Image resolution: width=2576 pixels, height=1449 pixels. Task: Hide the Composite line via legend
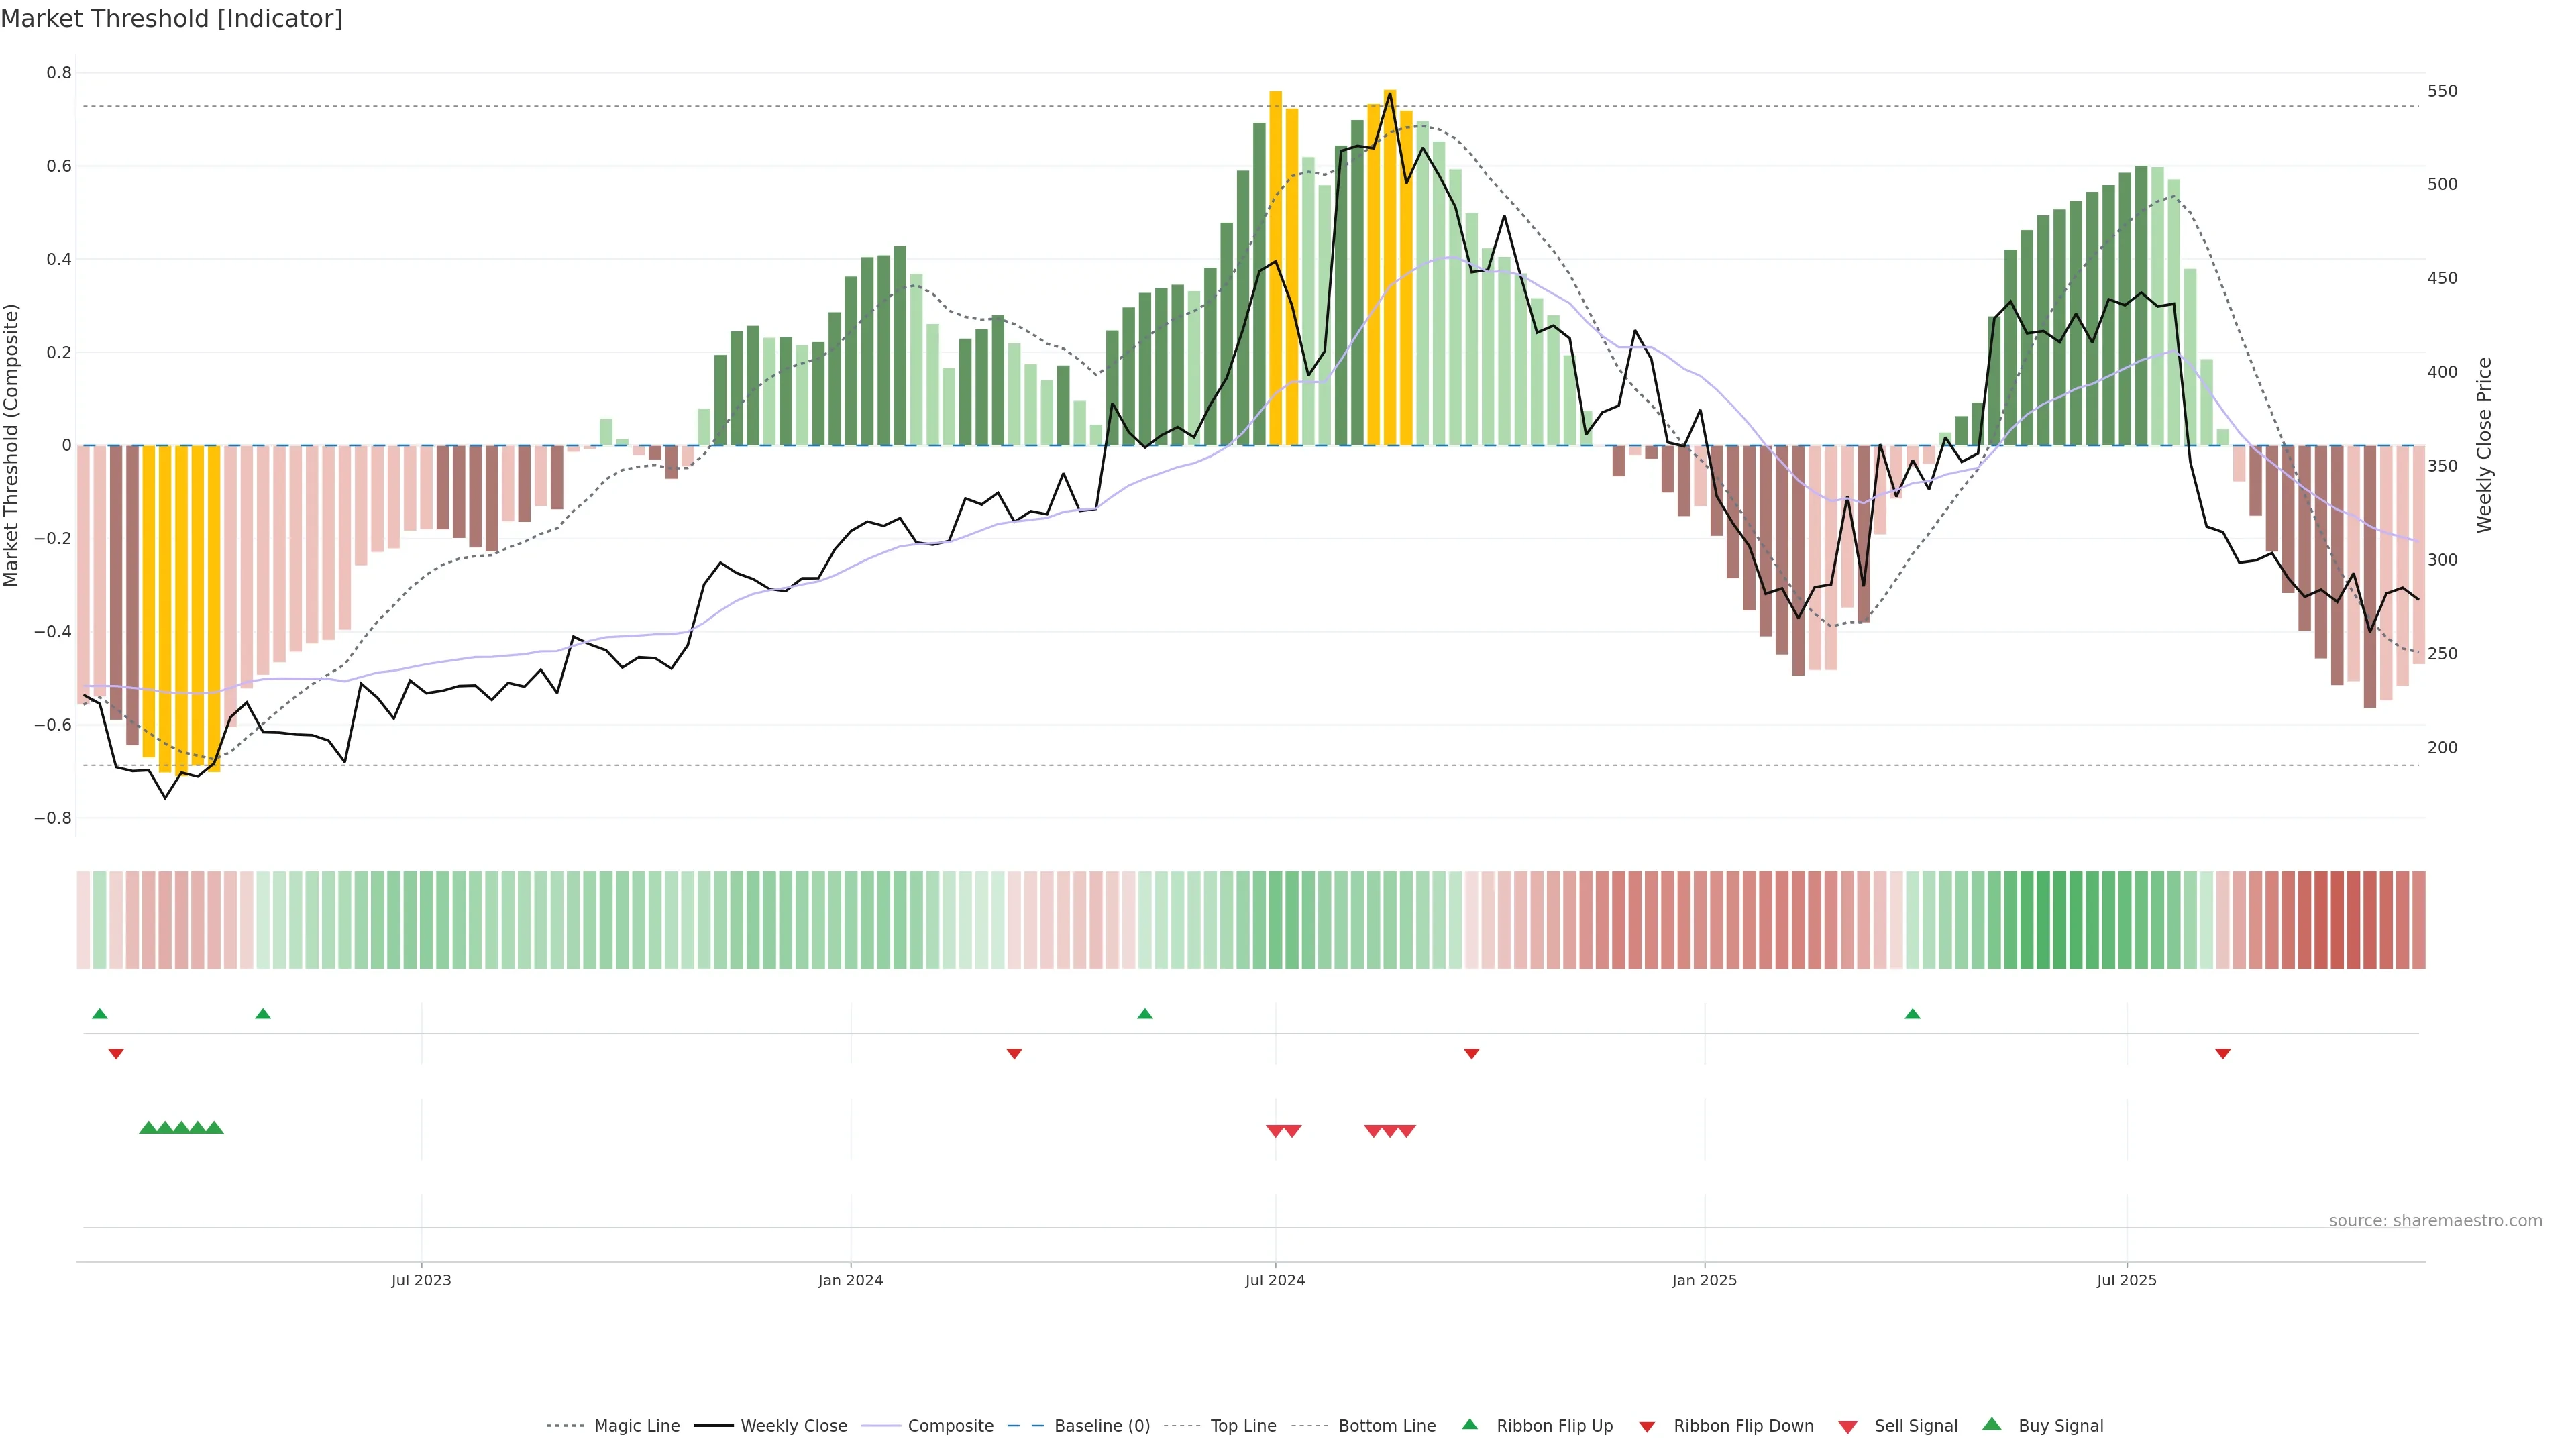pos(950,1426)
